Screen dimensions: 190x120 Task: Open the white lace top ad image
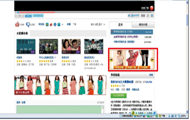[119, 58]
